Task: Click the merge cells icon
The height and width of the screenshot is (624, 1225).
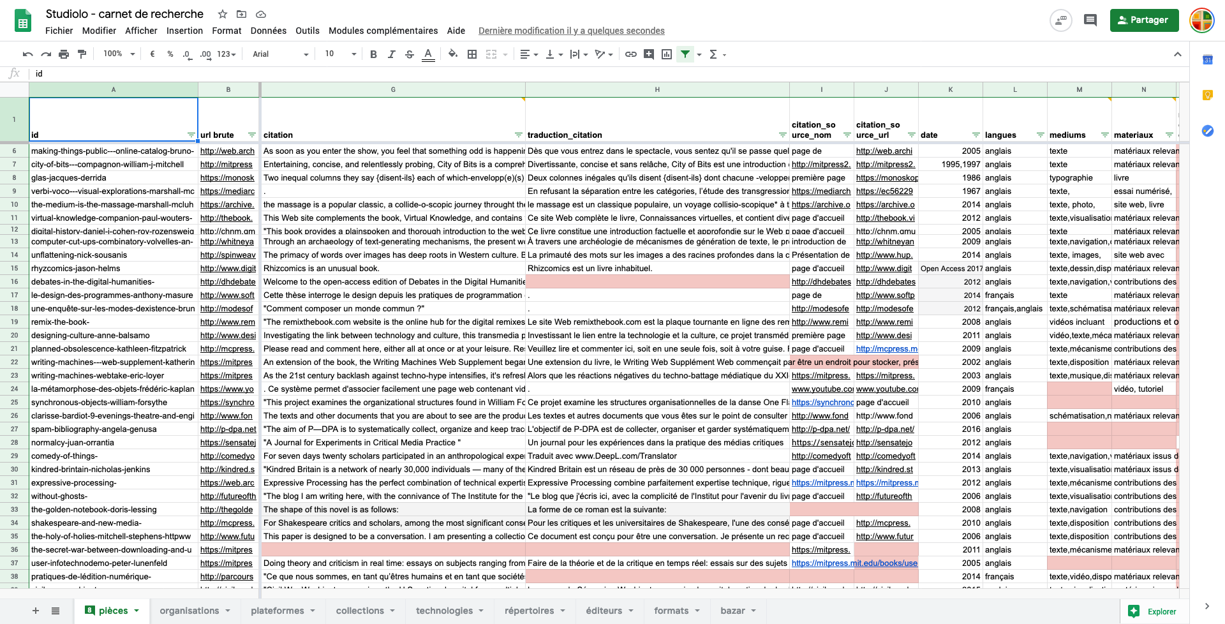Action: tap(491, 54)
